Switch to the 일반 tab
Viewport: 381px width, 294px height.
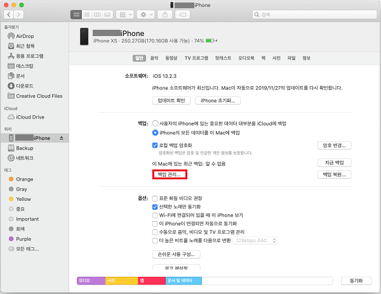pos(139,58)
